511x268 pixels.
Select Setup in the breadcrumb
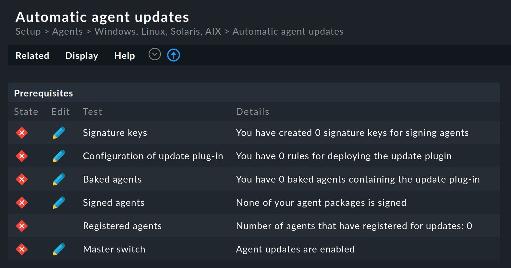[28, 31]
